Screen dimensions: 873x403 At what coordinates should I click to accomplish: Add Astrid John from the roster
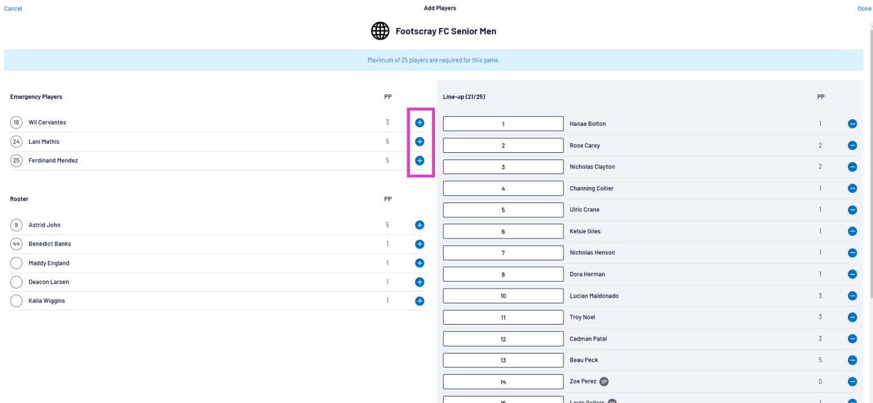click(x=419, y=225)
